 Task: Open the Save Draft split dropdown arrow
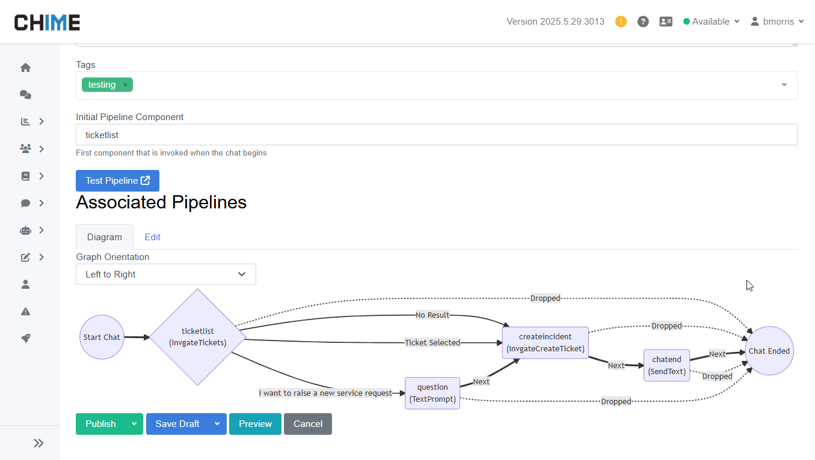[217, 424]
